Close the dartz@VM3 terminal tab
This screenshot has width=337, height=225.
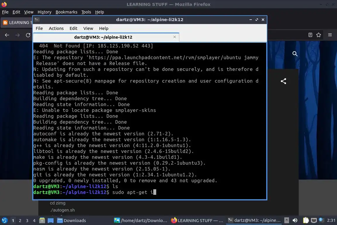175,37
